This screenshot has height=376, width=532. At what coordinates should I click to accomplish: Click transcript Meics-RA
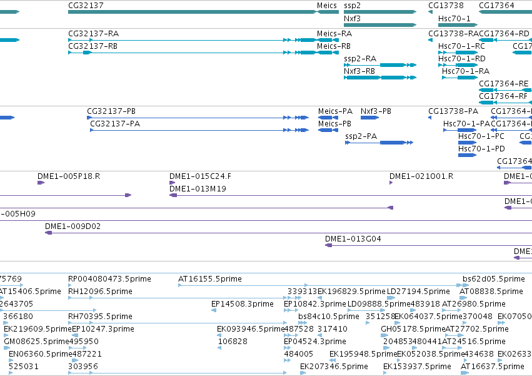point(334,34)
